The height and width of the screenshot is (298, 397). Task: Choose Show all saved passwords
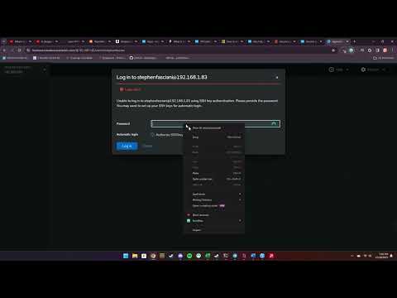[214, 128]
